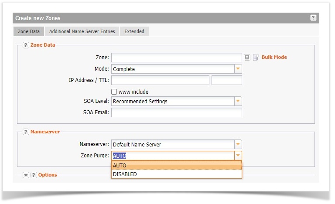Select DISABLED in Zone Purge list
The image size is (335, 204).
click(177, 174)
